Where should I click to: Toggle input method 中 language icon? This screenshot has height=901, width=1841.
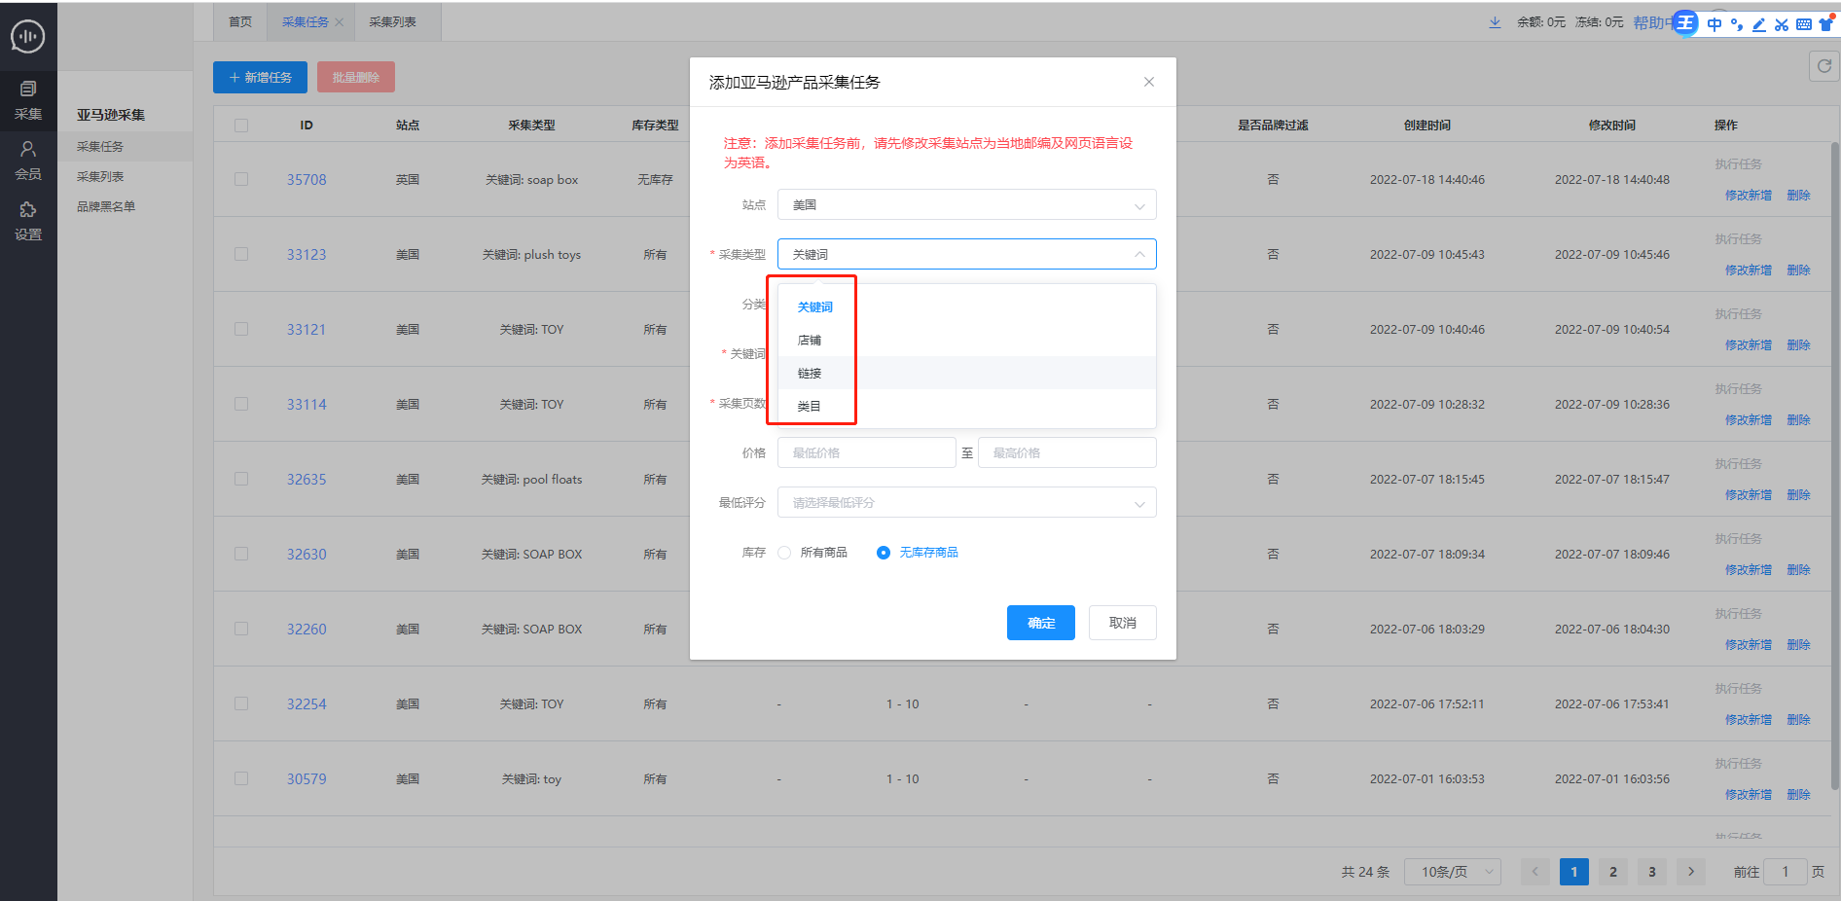[x=1715, y=24]
